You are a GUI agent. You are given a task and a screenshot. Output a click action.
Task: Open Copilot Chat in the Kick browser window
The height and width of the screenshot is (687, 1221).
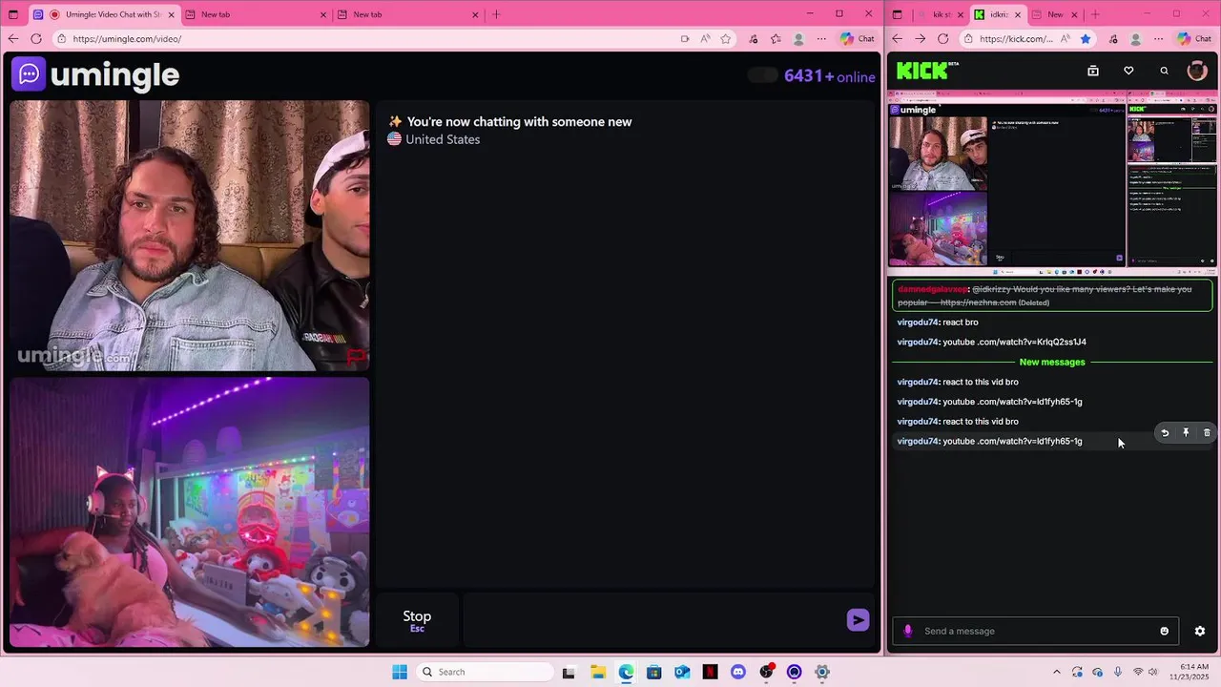1196,39
